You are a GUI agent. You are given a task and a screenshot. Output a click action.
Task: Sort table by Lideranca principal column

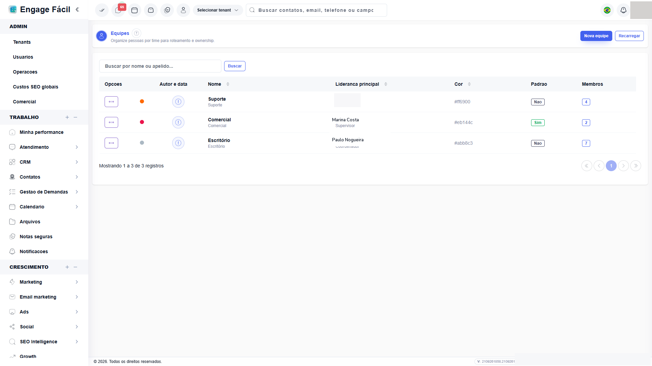(386, 84)
